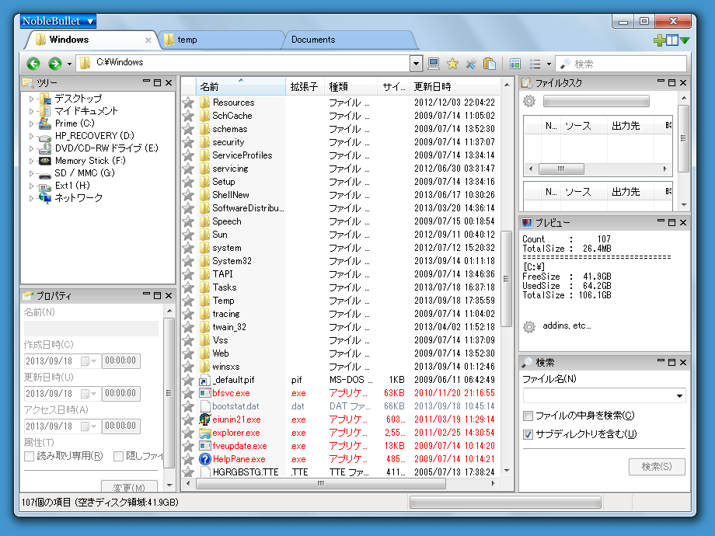Uncheck サブディレクトリを含む checkbox

[x=528, y=434]
